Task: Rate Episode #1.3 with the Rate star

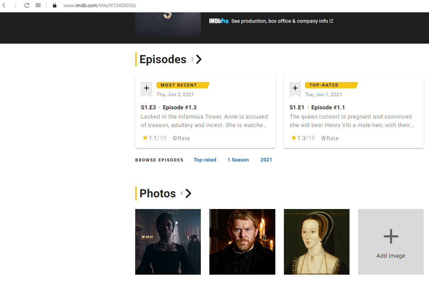Action: click(181, 138)
